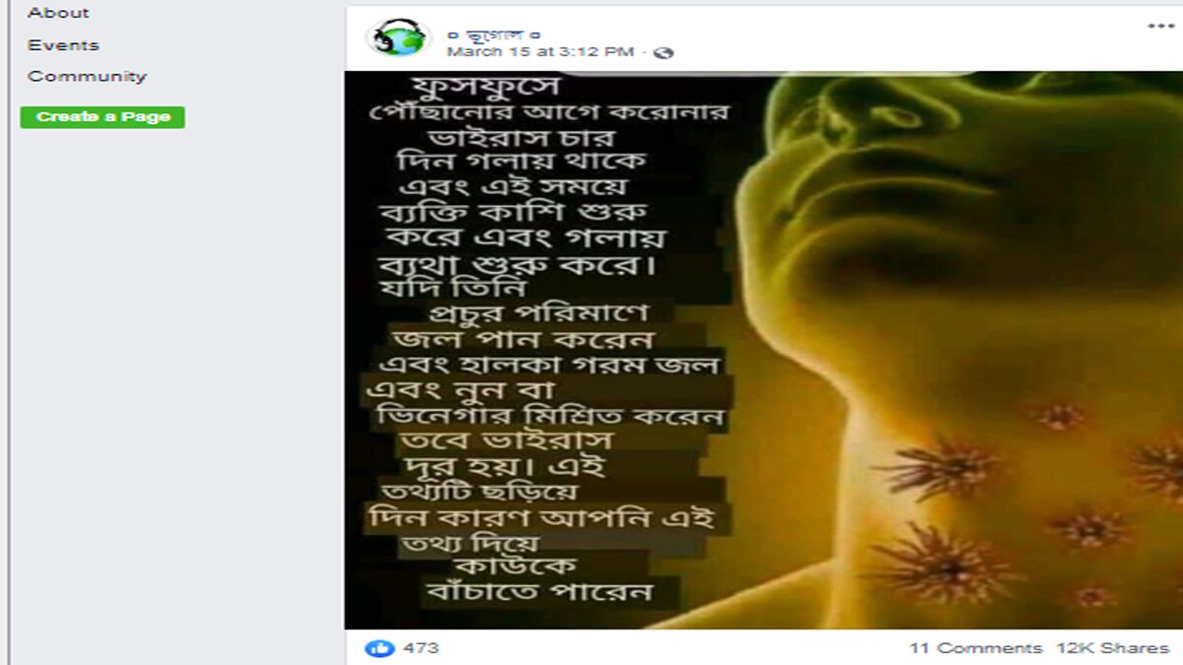
Task: Open the post's three-dot options menu
Action: click(x=1160, y=26)
